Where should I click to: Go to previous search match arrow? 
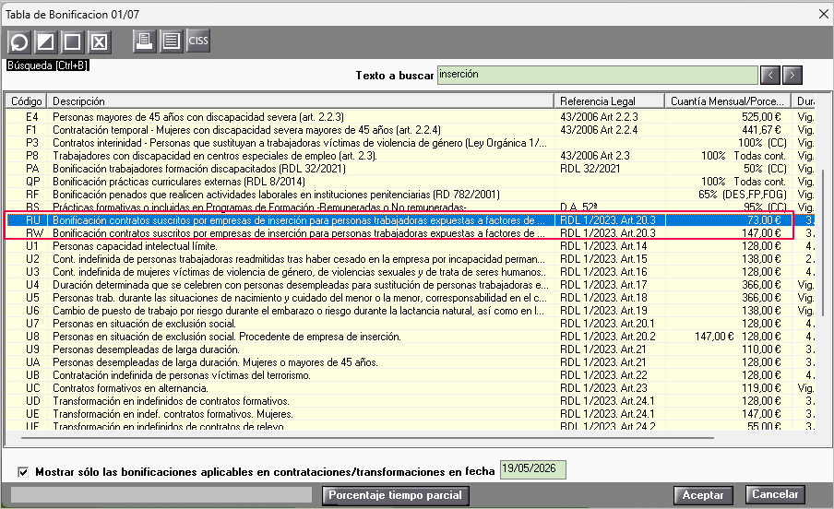770,76
